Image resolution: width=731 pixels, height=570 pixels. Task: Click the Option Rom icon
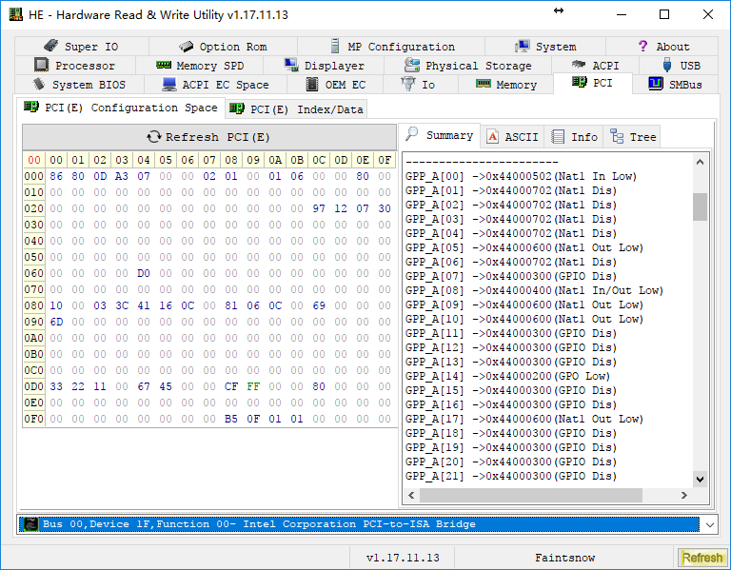click(186, 47)
